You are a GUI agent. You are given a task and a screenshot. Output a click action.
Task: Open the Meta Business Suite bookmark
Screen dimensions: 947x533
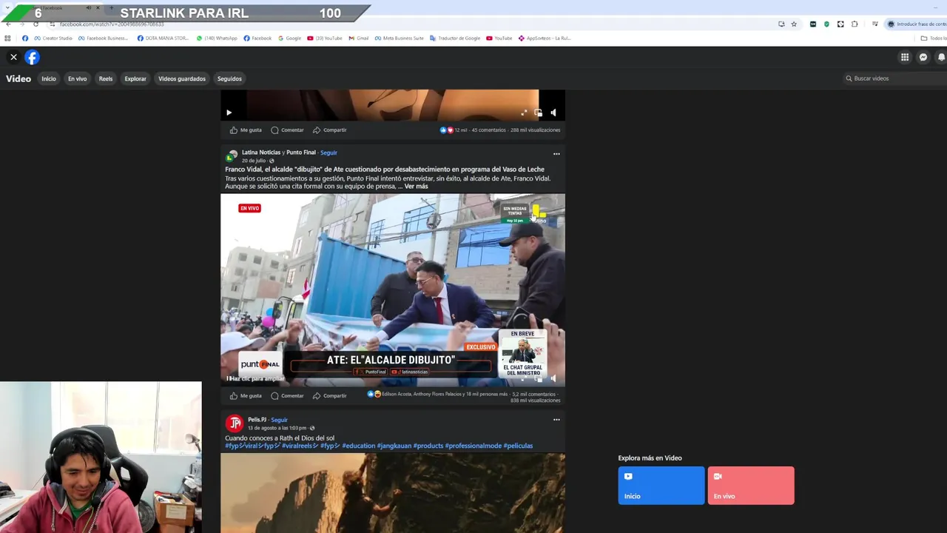click(x=399, y=38)
